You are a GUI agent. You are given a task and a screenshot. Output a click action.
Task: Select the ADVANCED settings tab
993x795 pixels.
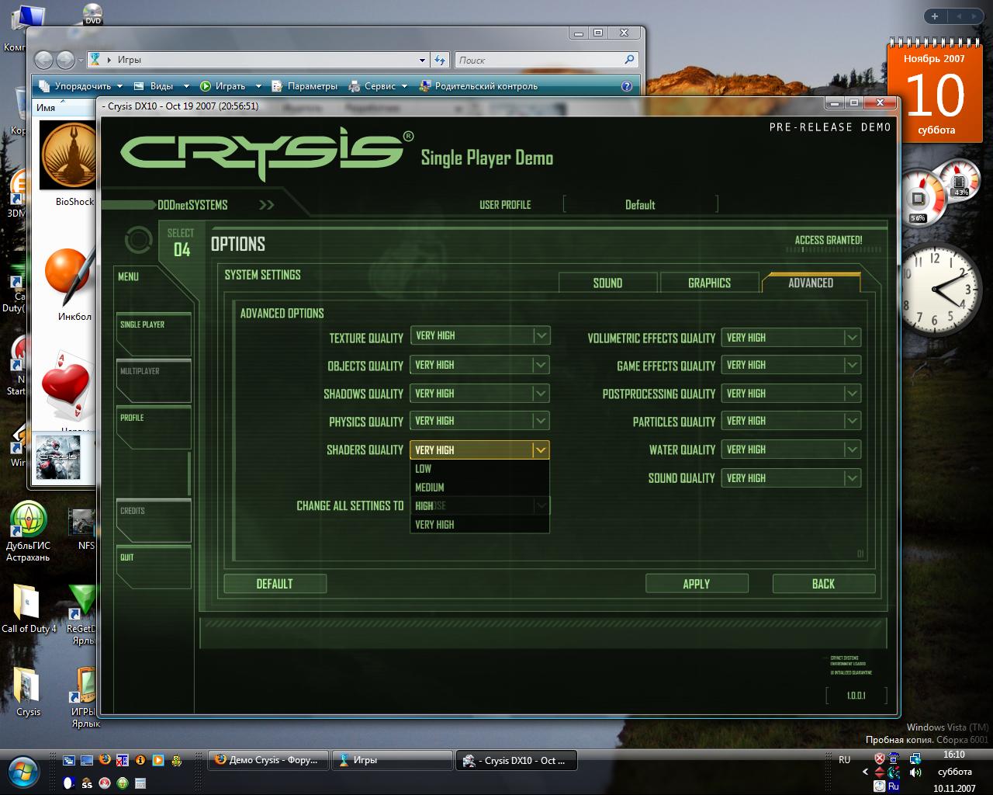(811, 283)
